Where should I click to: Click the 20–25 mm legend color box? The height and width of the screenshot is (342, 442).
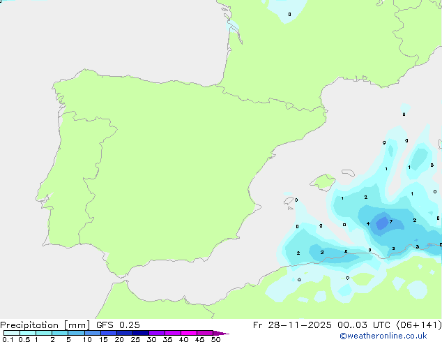coord(125,333)
